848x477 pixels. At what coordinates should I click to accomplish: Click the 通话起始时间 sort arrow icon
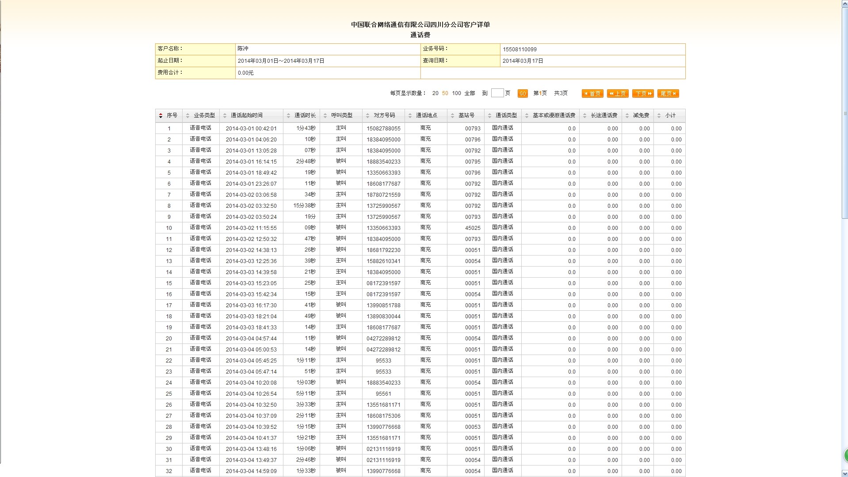[225, 116]
